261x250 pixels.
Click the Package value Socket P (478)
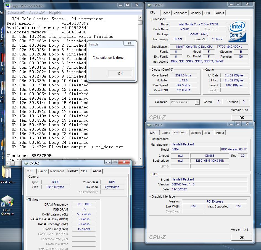(198, 34)
